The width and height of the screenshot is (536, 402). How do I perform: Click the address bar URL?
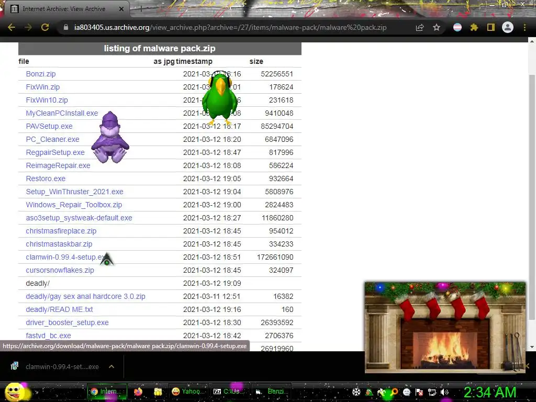coord(230,27)
